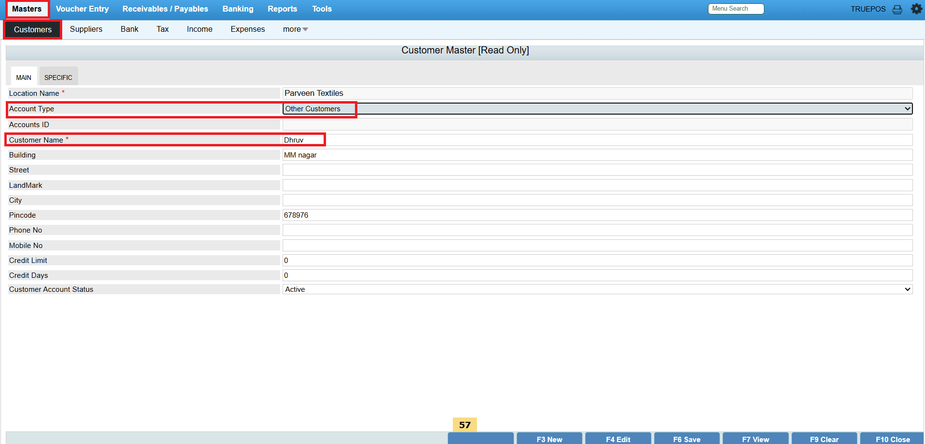The width and height of the screenshot is (925, 444).
Task: Click the Customer Master [Read Only] title
Action: [x=465, y=50]
